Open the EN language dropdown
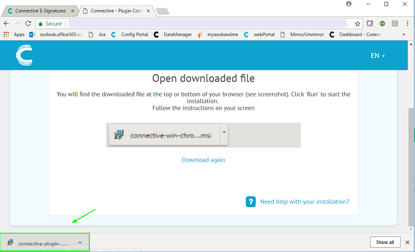Image resolution: width=415 pixels, height=252 pixels. pyautogui.click(x=378, y=56)
